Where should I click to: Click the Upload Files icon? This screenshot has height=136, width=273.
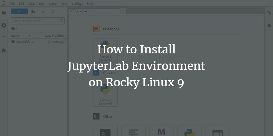[43, 12]
